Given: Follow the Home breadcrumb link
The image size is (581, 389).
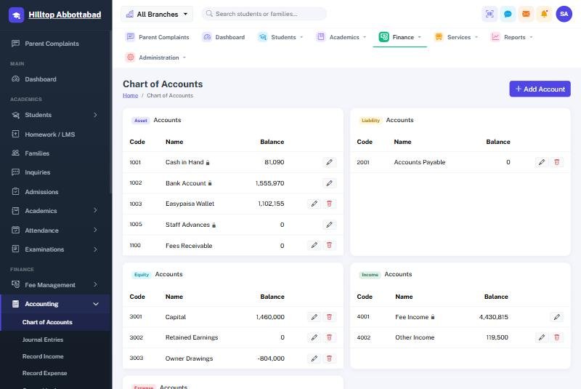Looking at the screenshot, I should pos(131,95).
